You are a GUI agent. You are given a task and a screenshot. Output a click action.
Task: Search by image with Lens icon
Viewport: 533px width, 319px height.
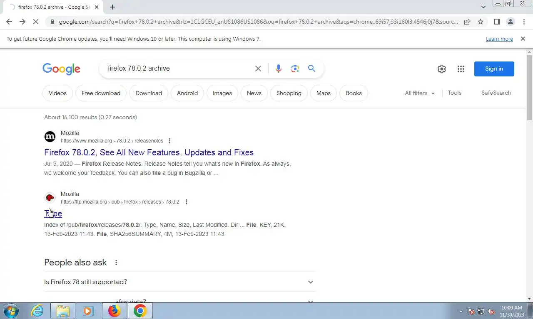295,69
